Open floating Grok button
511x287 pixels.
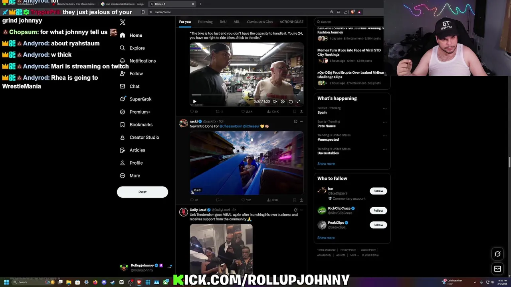497,254
